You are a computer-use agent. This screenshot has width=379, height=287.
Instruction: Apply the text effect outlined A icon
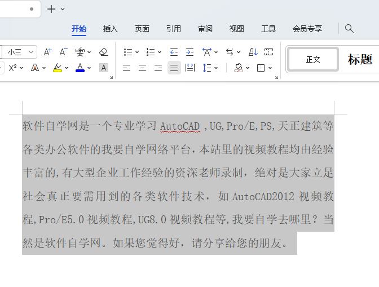(35, 68)
